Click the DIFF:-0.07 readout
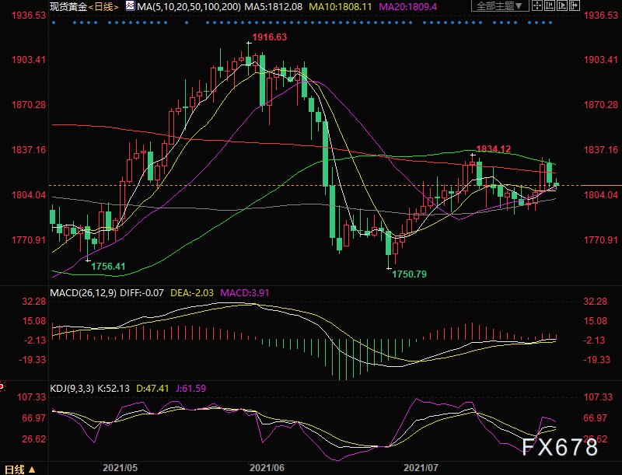The image size is (622, 475). (x=142, y=293)
